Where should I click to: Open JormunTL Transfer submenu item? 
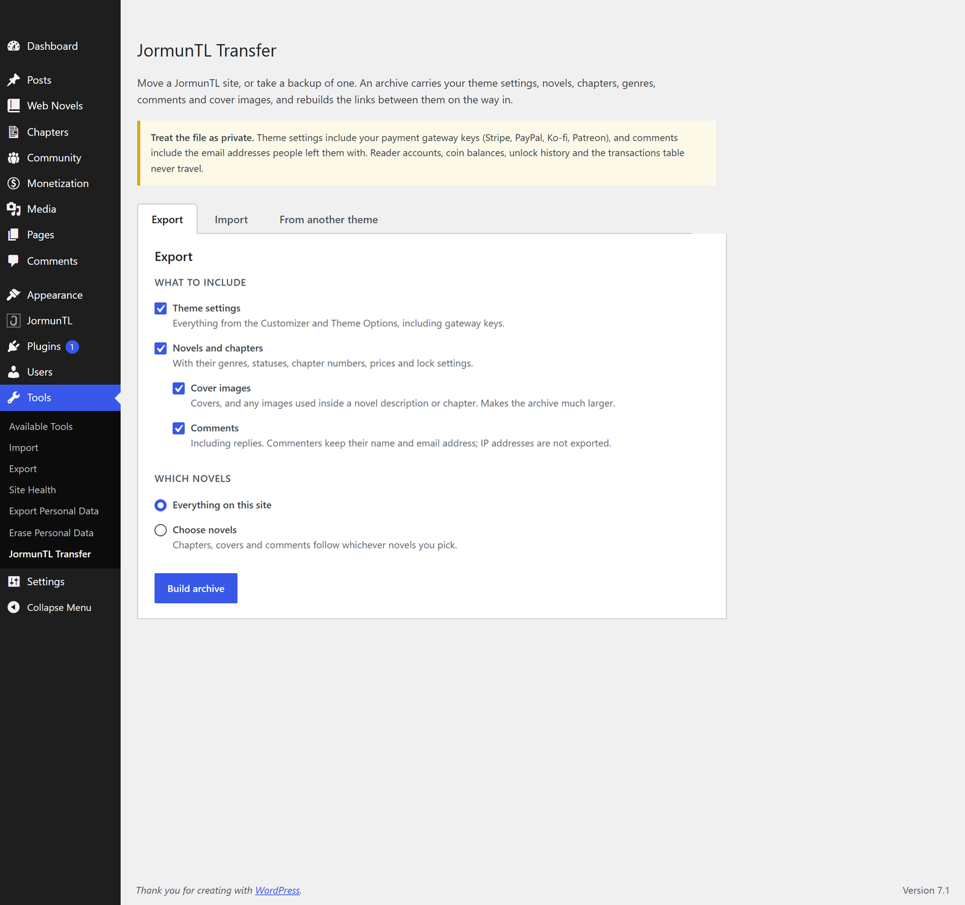[x=50, y=554]
